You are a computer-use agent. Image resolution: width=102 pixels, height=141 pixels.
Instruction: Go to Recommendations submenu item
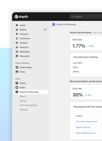[29, 105]
